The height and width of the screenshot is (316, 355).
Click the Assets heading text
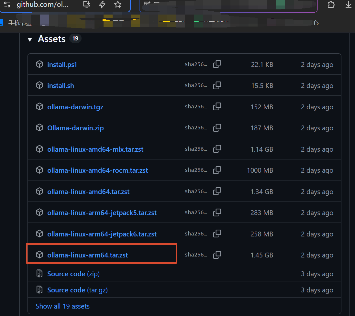point(52,39)
